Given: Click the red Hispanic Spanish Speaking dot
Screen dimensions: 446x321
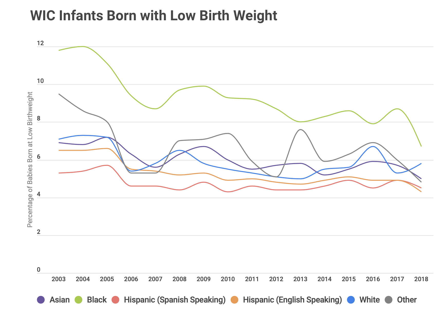Looking at the screenshot, I should tap(115, 300).
